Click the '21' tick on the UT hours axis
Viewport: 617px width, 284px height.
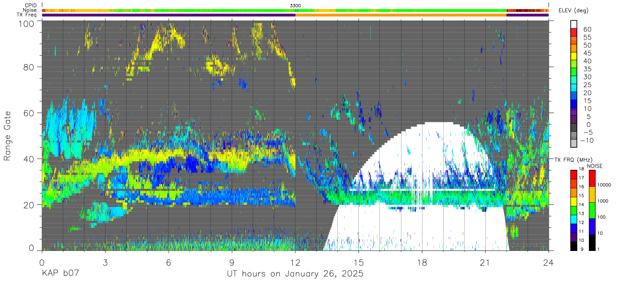[485, 262]
